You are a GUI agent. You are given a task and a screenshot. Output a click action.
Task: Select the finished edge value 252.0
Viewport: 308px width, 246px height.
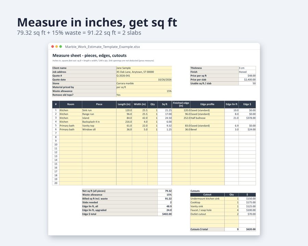181,118
